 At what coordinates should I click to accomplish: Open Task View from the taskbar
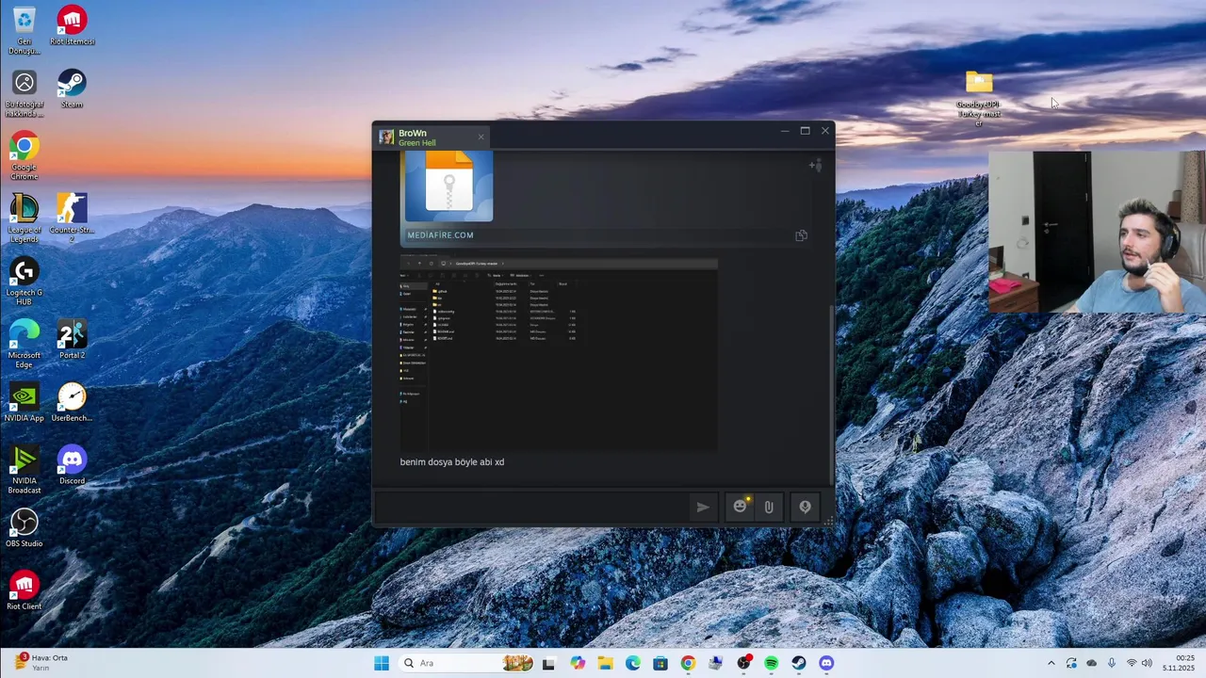pos(548,663)
